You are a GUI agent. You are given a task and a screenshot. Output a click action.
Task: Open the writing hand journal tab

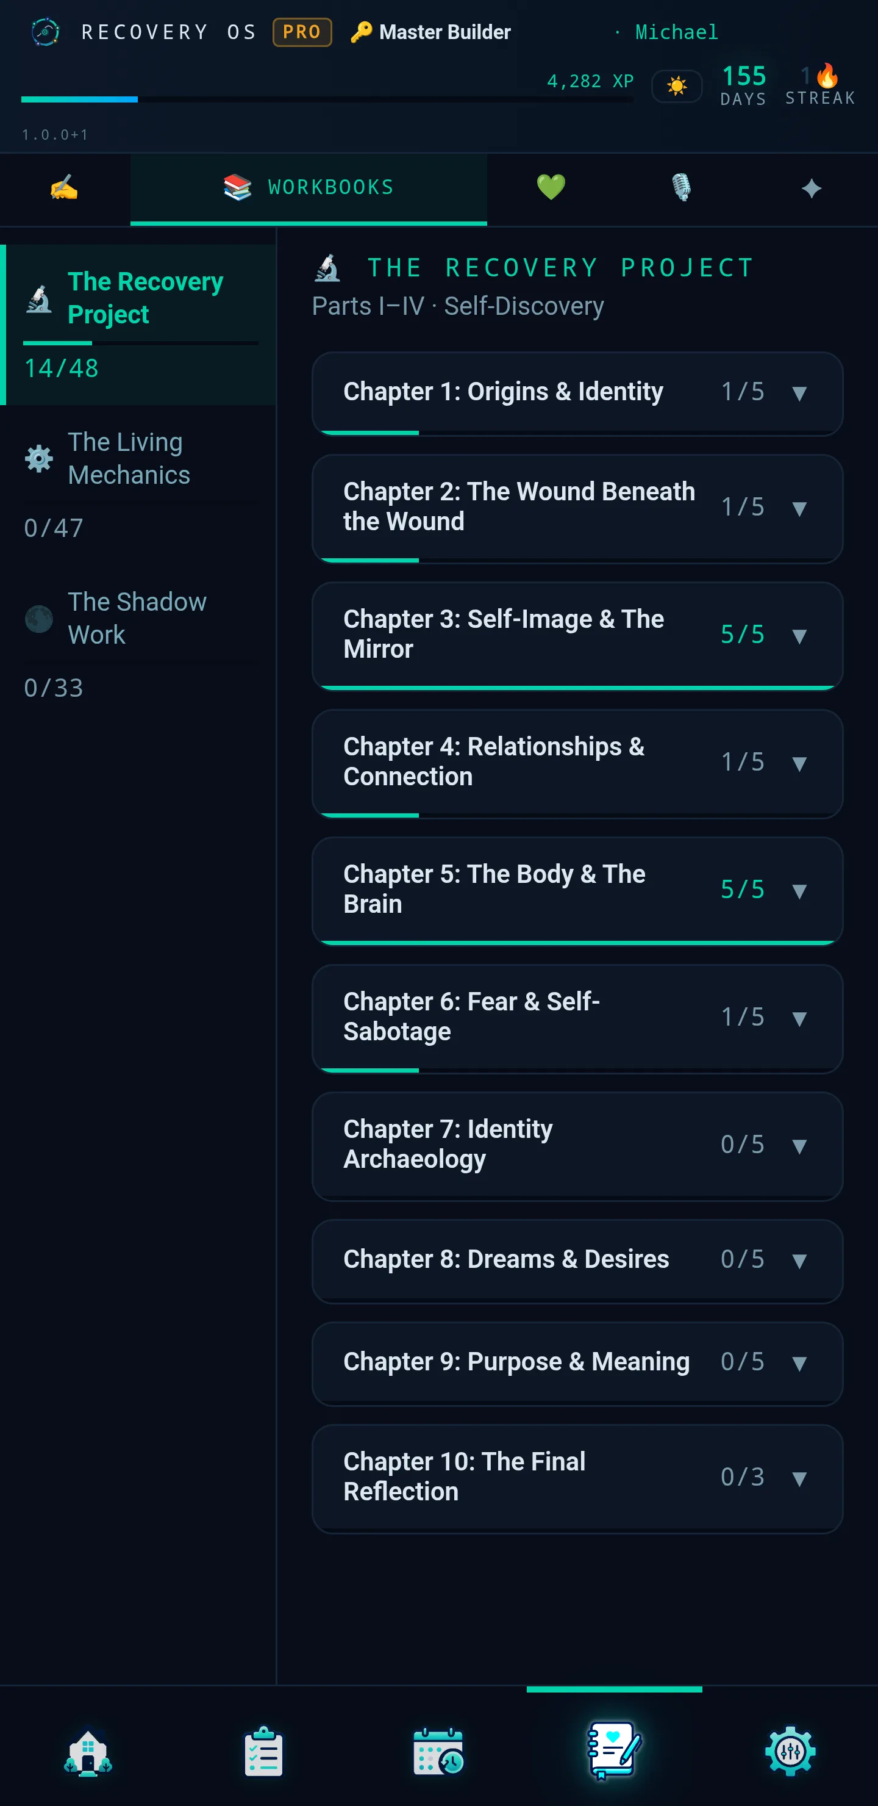[65, 188]
